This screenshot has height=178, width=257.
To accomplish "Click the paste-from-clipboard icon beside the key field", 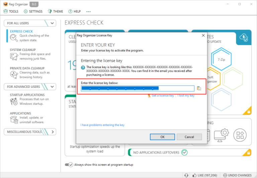I will (199, 88).
